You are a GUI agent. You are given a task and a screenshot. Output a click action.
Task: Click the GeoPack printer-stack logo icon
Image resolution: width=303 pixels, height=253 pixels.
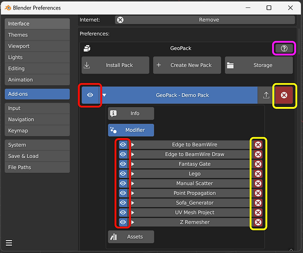87,49
